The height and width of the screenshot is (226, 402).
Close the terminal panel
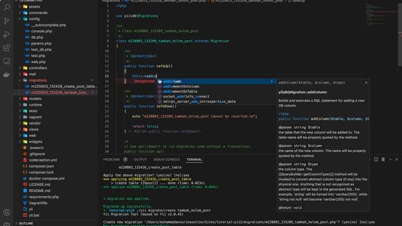[x=396, y=159]
